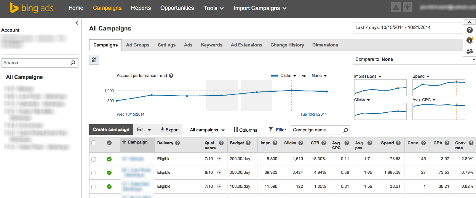476x198 pixels.
Task: Click the Export button
Action: click(169, 129)
